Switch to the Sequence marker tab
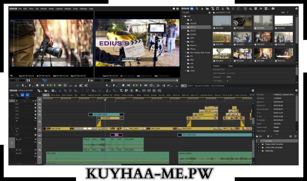The width and height of the screenshot is (307, 181). tap(202, 86)
